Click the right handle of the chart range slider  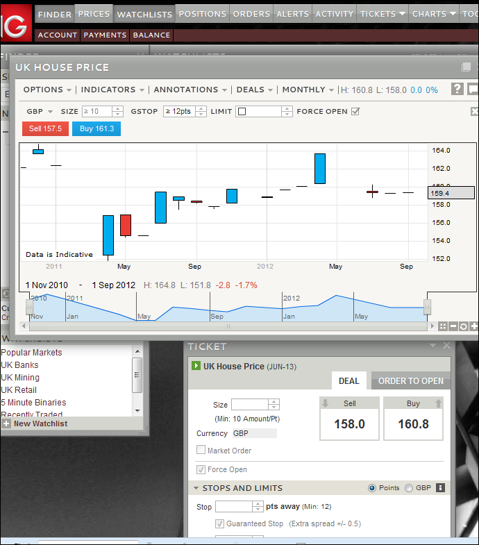pos(428,306)
